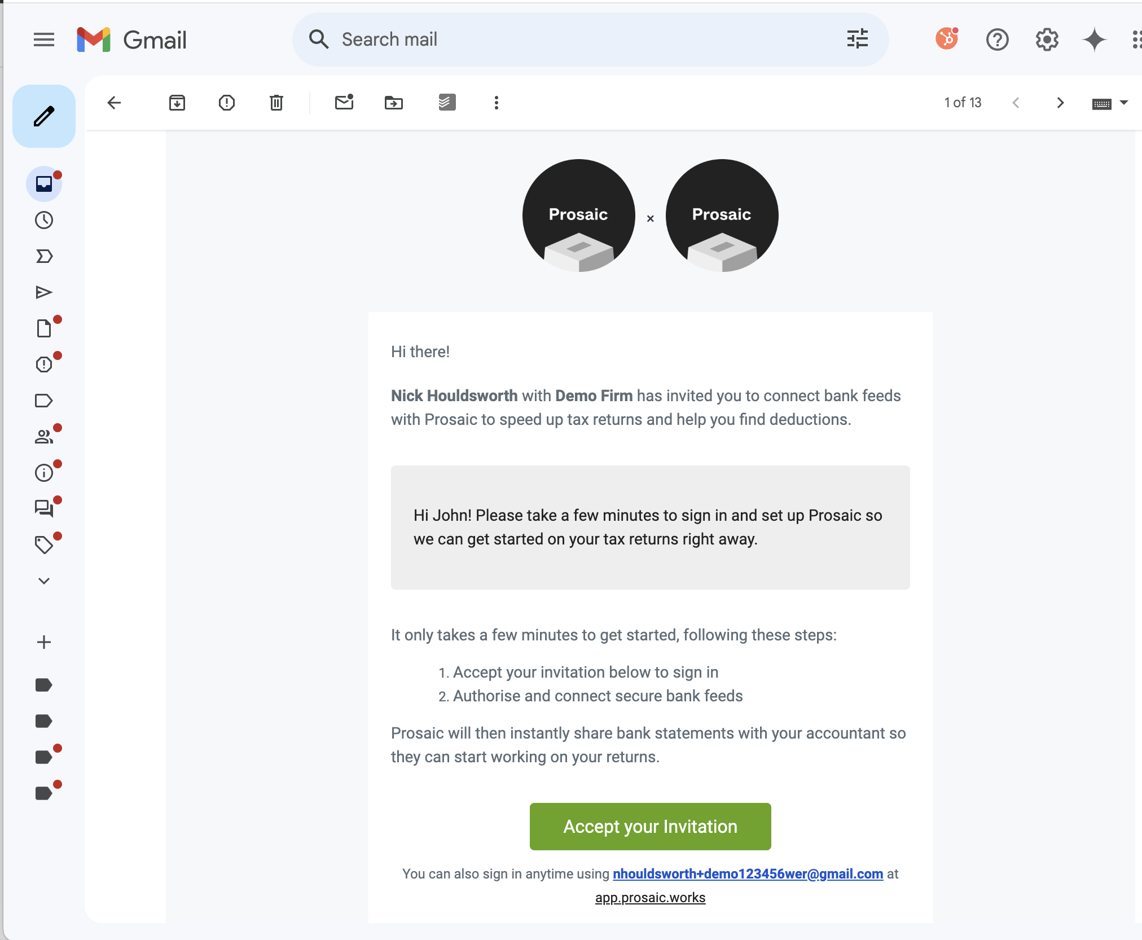Click the Accept your Invitation button

pos(650,827)
